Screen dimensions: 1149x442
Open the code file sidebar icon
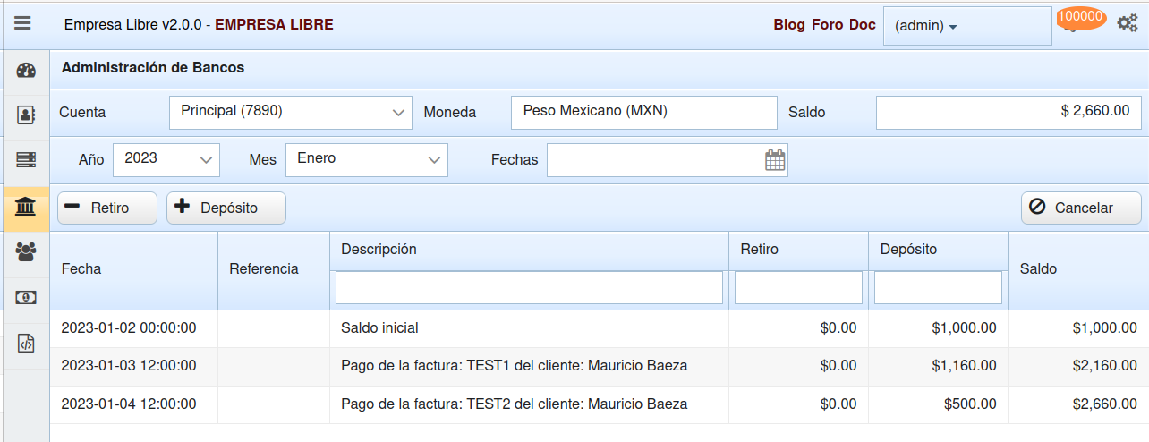[x=26, y=344]
